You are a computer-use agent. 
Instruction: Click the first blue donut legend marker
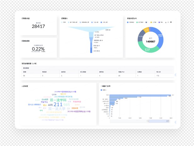pos(127,22)
